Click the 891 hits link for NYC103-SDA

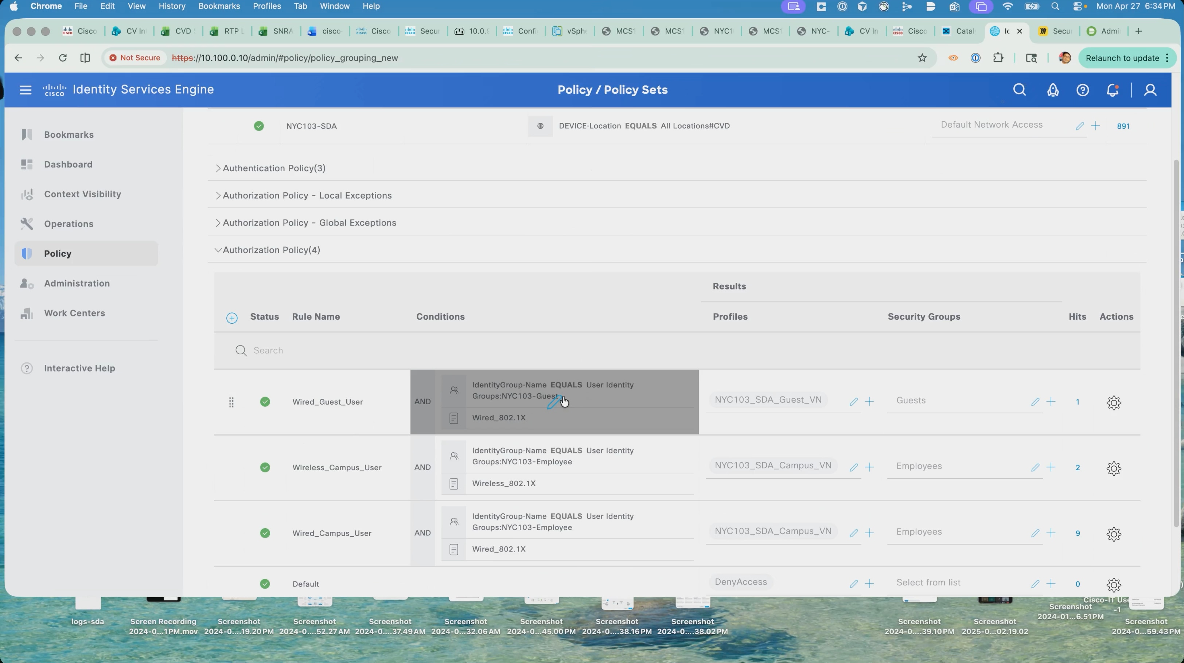1123,126
